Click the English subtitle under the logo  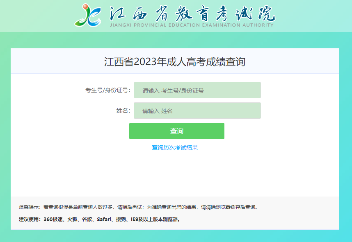click(x=192, y=25)
